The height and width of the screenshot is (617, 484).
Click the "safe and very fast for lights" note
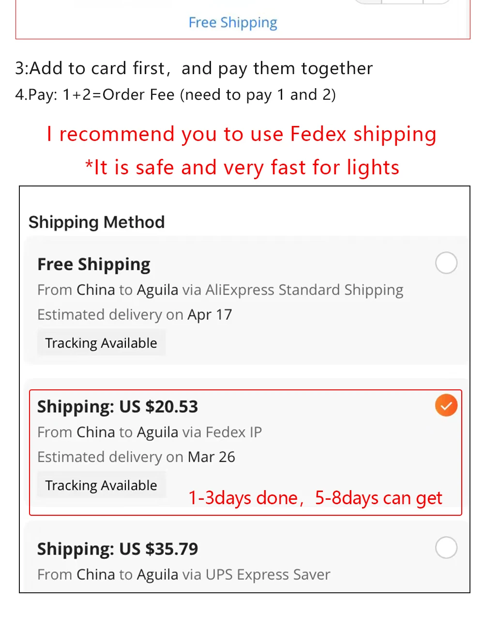tap(242, 168)
